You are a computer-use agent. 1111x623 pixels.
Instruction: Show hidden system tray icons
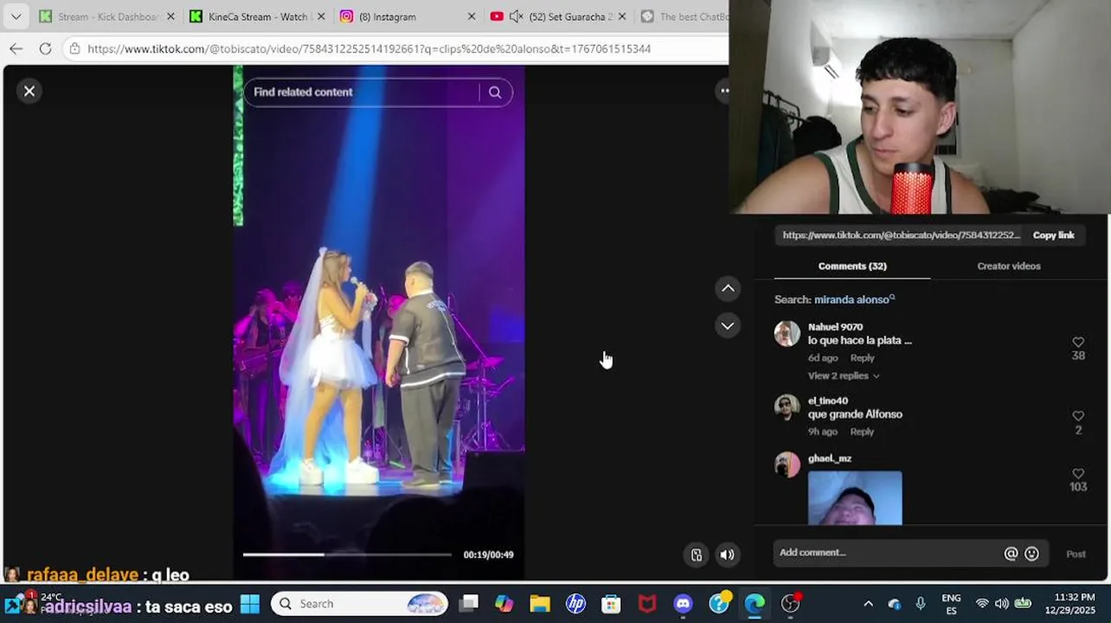pos(868,604)
